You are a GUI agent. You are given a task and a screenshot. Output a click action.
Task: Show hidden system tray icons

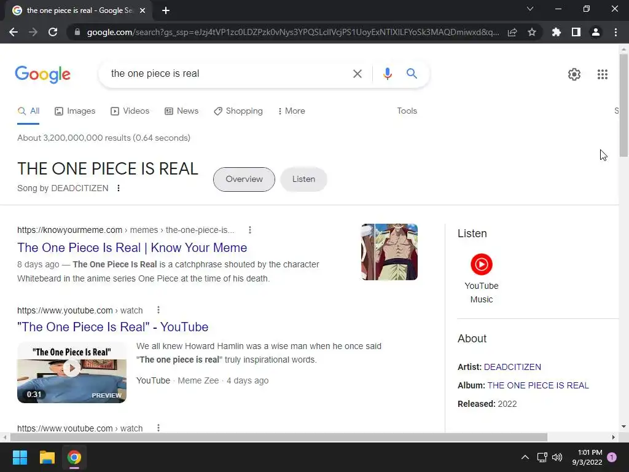[x=525, y=457]
